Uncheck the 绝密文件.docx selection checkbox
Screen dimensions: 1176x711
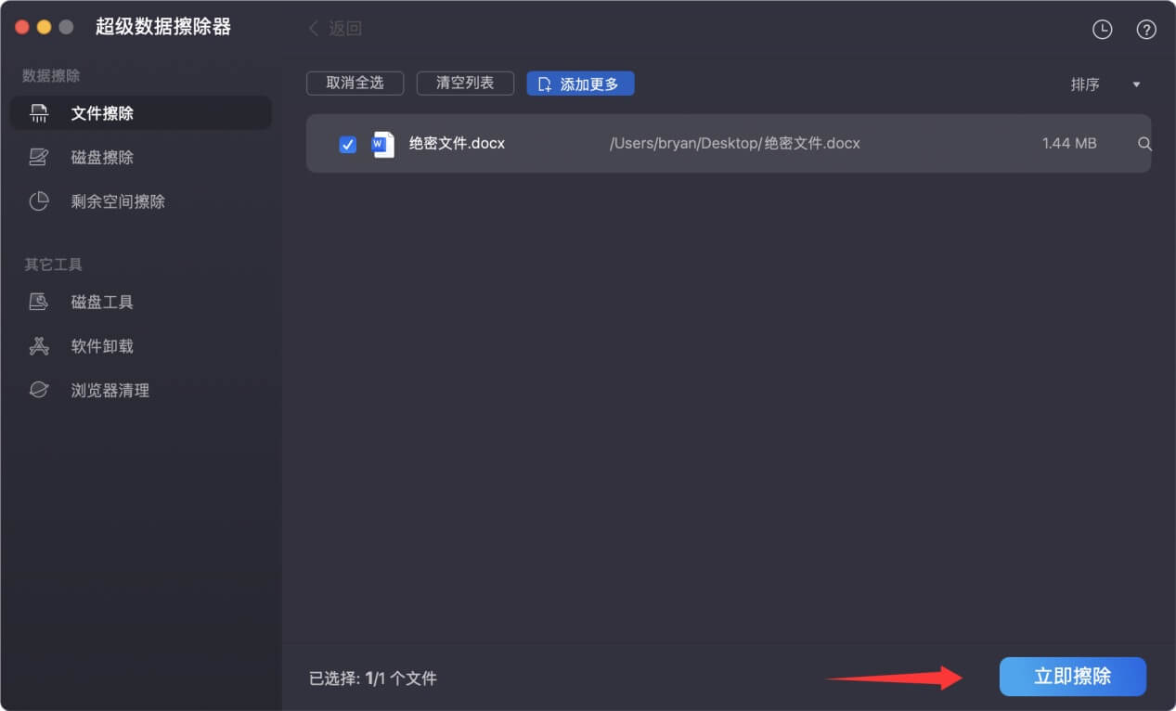tap(347, 144)
